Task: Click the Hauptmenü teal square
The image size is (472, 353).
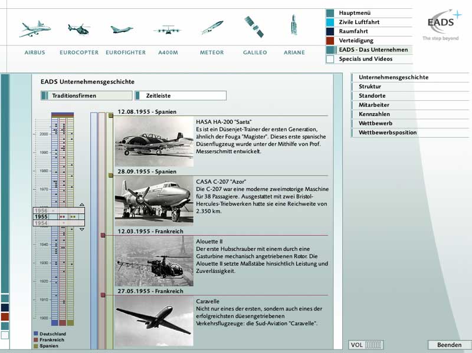Action: tap(330, 13)
